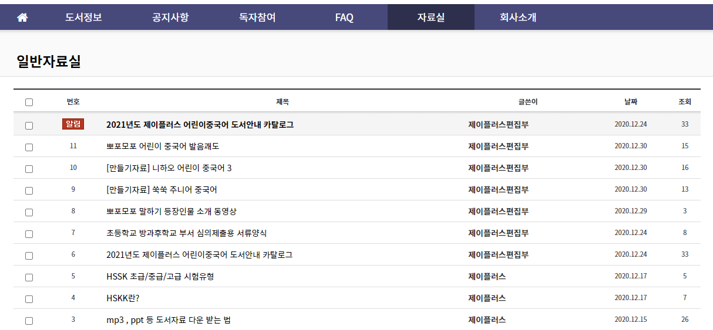
Task: Check the box for post number 6
Action: (29, 256)
